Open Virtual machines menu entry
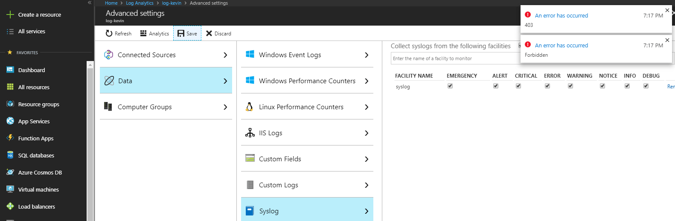The width and height of the screenshot is (675, 221). pyautogui.click(x=38, y=189)
